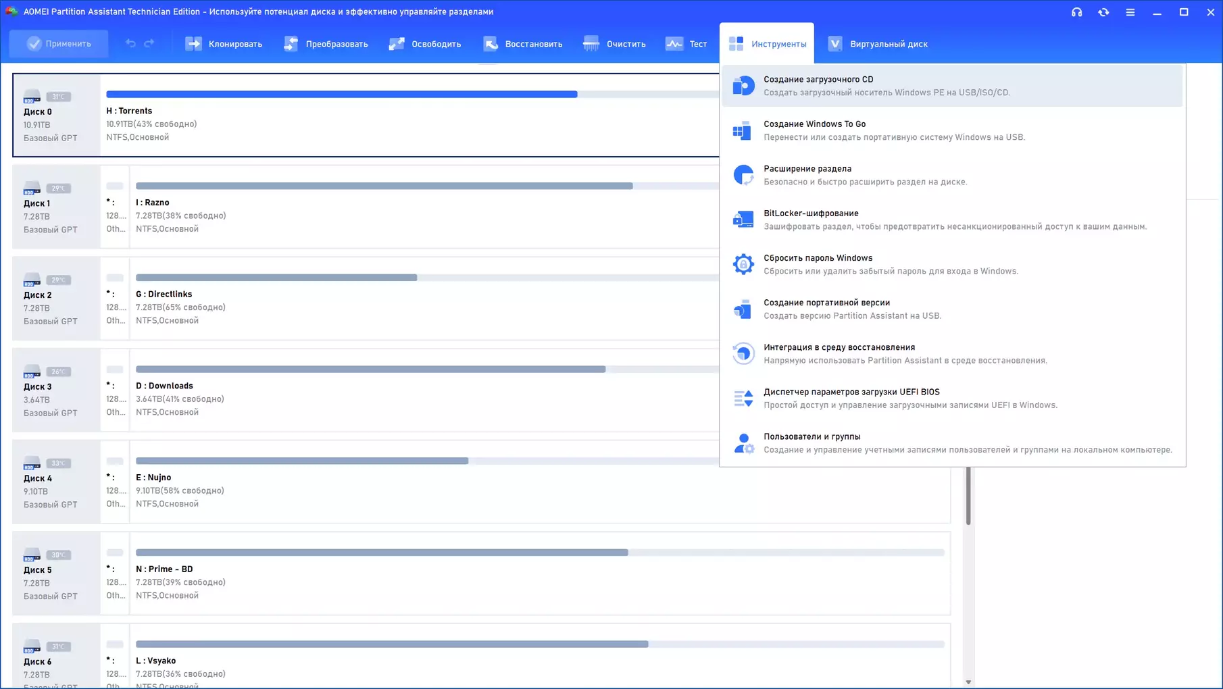
Task: Open the Виртуальный диск tab
Action: pos(878,44)
